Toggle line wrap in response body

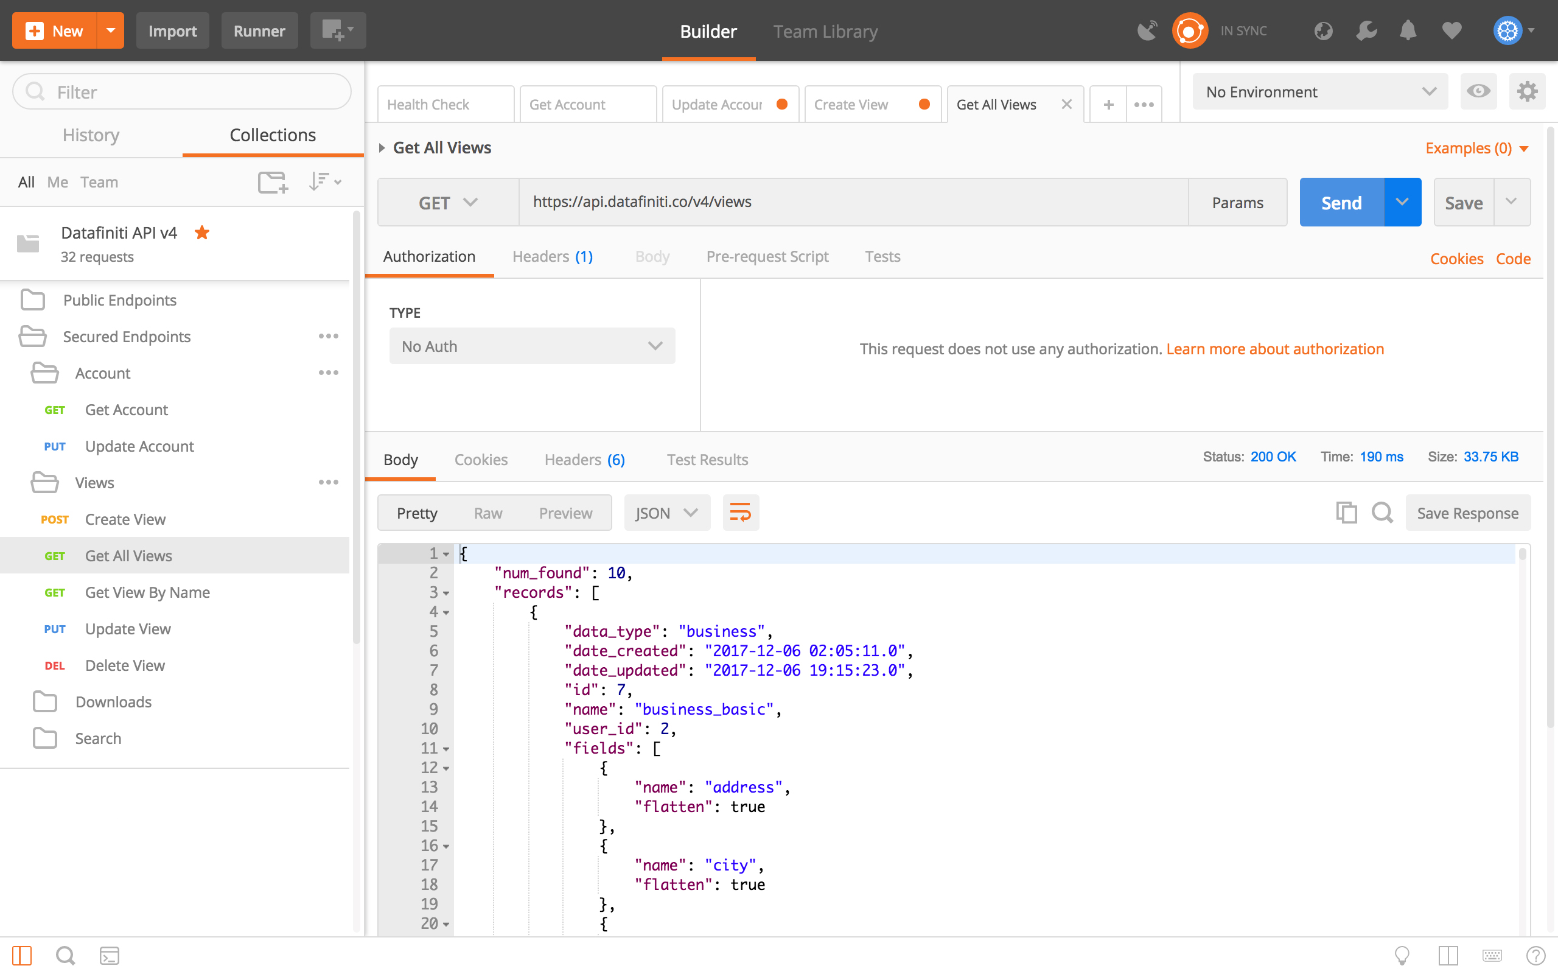[741, 513]
